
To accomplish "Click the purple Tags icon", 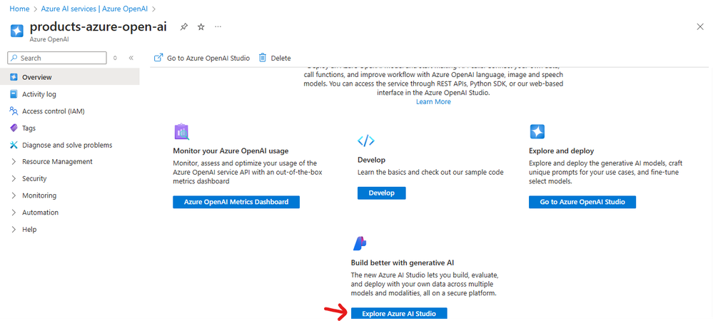I will pyautogui.click(x=14, y=128).
